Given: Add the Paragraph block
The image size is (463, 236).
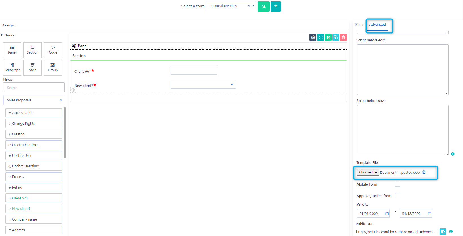Looking at the screenshot, I should [x=12, y=68].
